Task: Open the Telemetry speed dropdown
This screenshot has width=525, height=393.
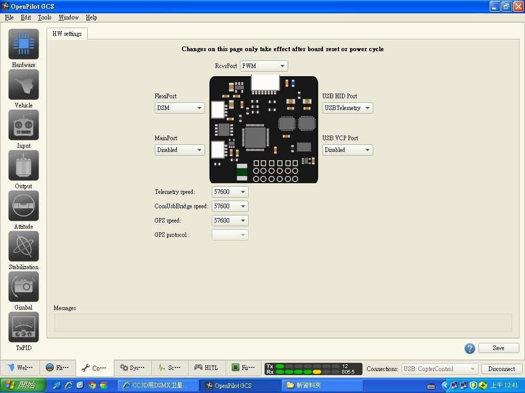Action: 230,192
